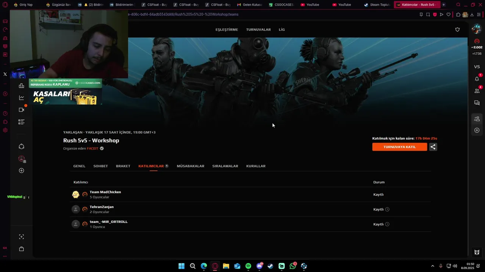Open the KURALLAR tab
The image size is (485, 272).
click(x=256, y=166)
